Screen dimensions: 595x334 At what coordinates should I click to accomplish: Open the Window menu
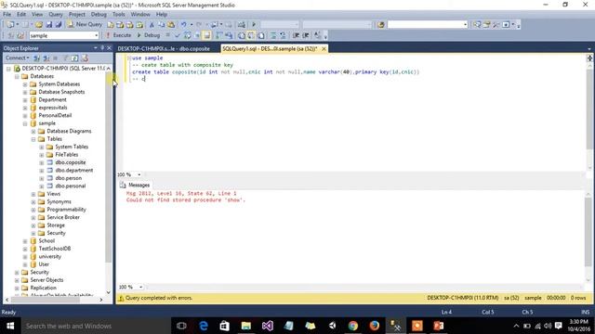pyautogui.click(x=140, y=15)
